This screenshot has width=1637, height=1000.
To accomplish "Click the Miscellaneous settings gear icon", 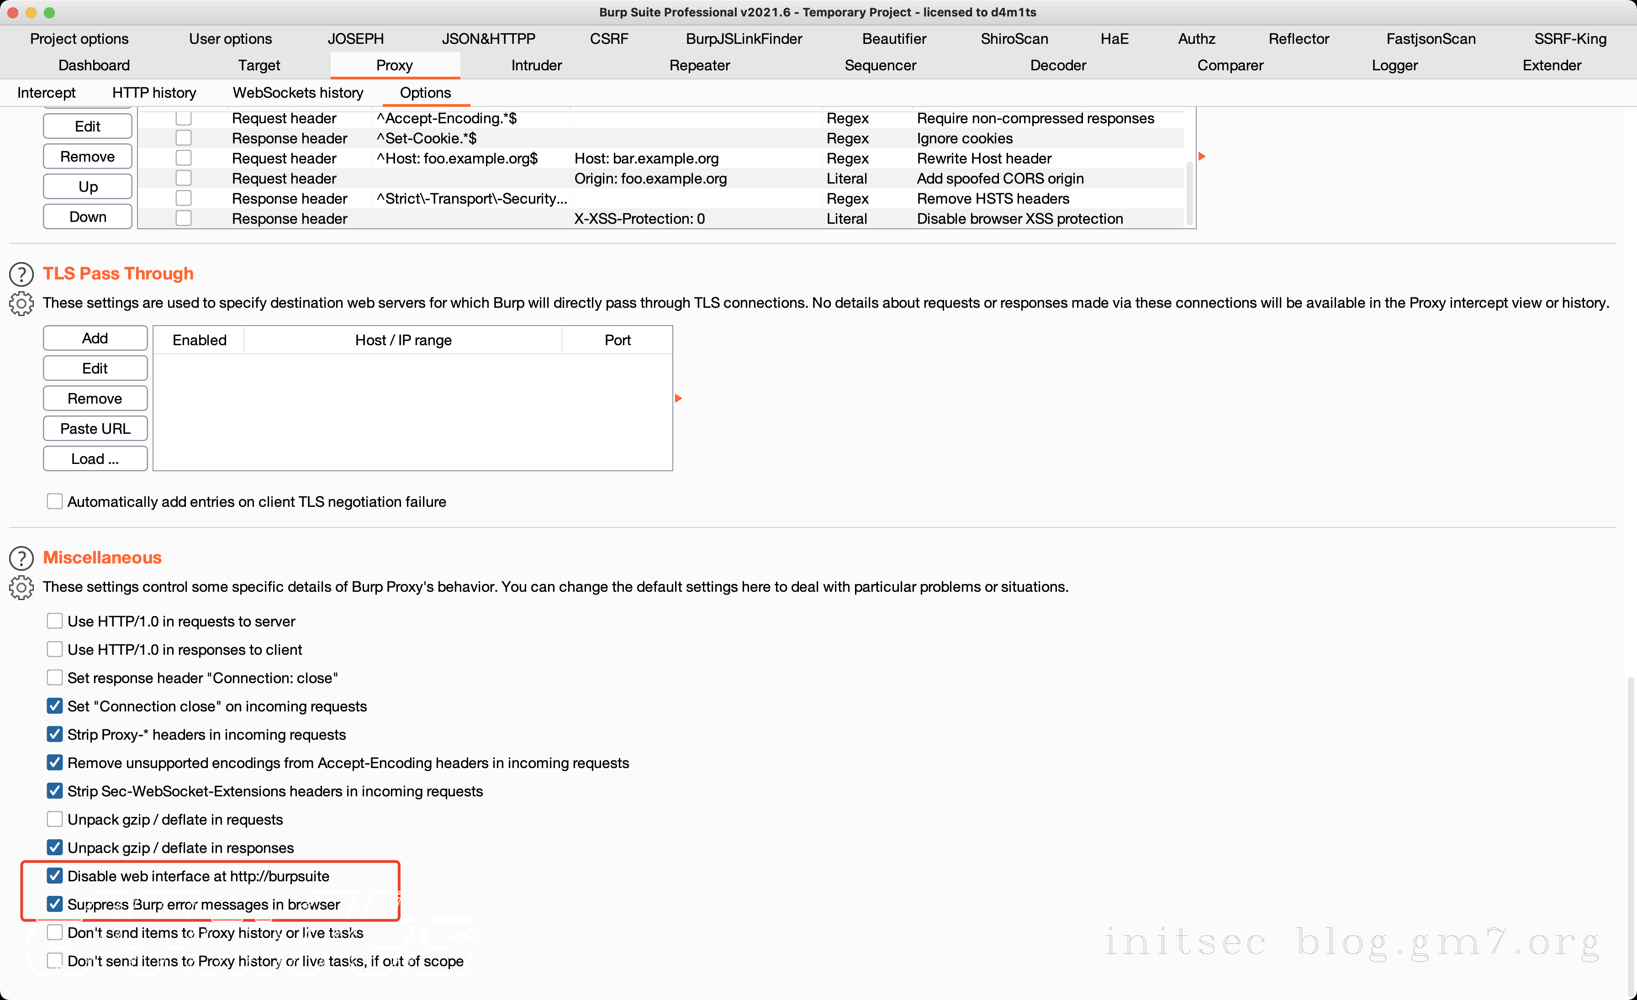I will [21, 588].
